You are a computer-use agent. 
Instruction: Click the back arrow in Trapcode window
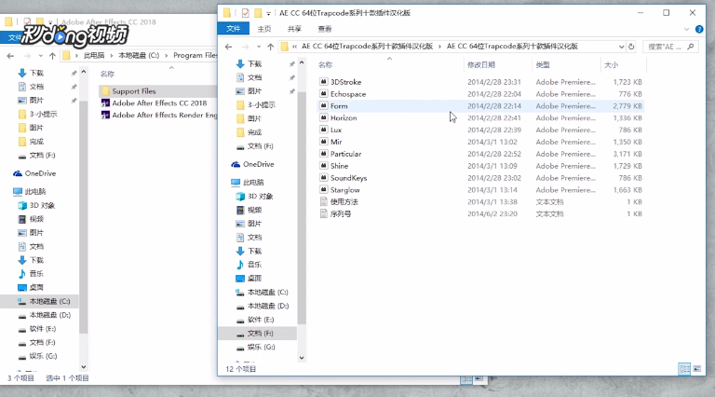(x=229, y=47)
